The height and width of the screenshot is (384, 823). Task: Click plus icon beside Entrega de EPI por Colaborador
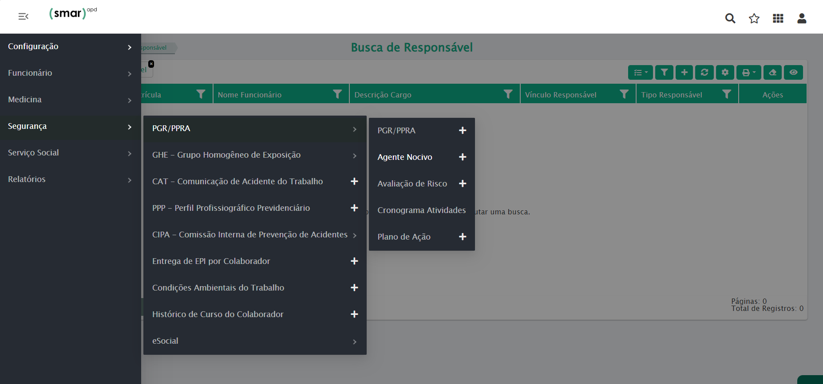(354, 261)
